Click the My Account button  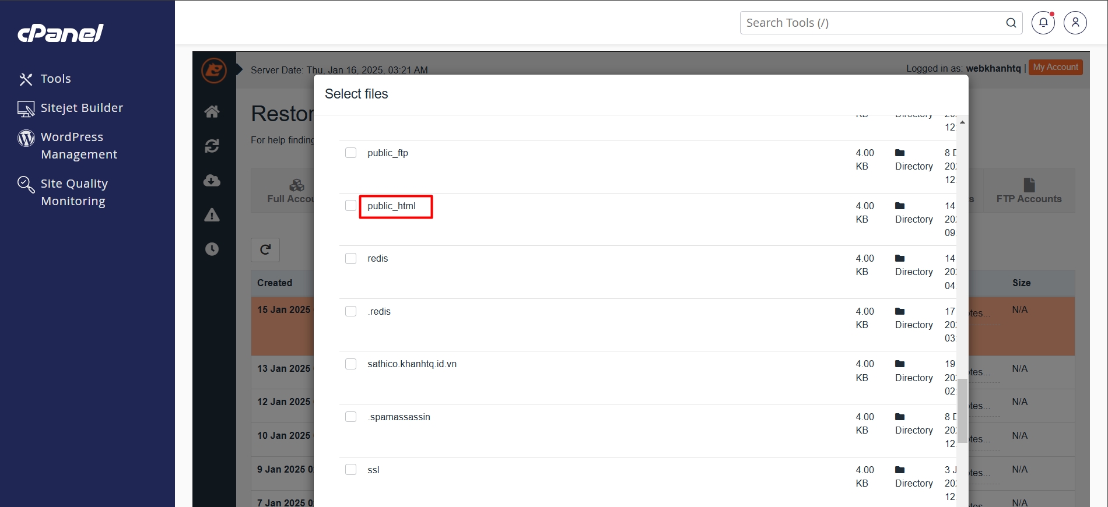(1055, 68)
